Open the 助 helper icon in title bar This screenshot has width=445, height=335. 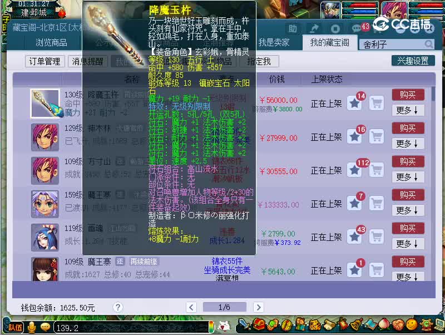pyautogui.click(x=293, y=29)
